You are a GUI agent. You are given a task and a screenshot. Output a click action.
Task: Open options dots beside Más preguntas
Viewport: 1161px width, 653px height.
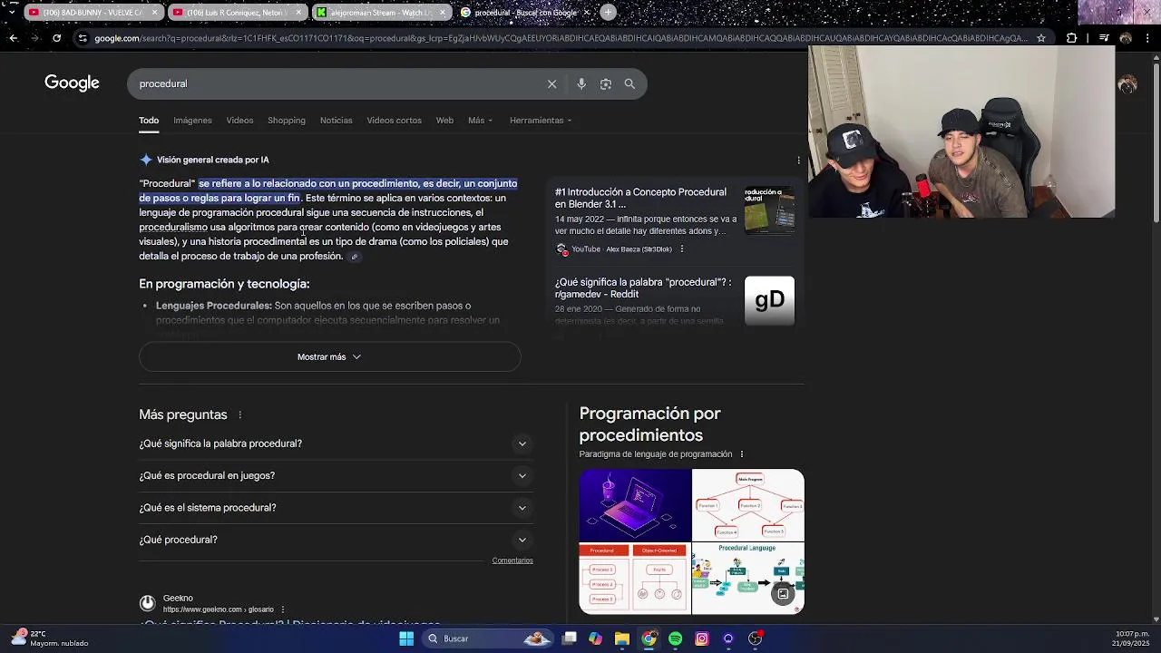click(x=239, y=414)
